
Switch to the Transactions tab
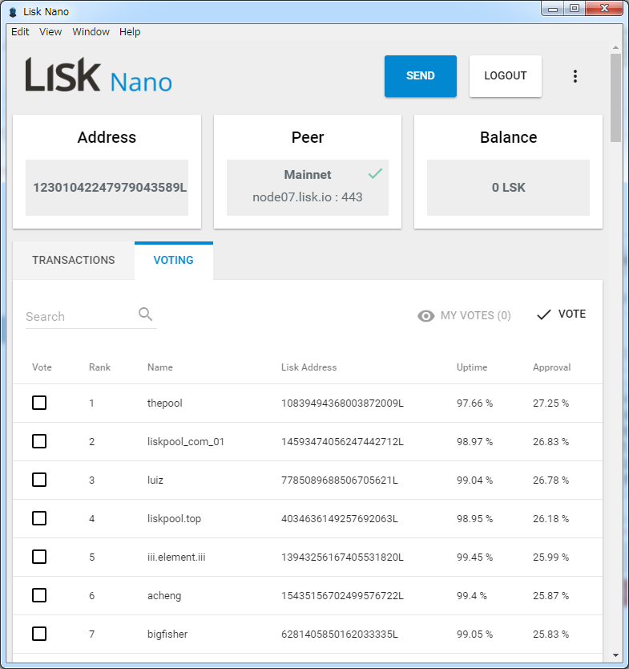point(74,260)
